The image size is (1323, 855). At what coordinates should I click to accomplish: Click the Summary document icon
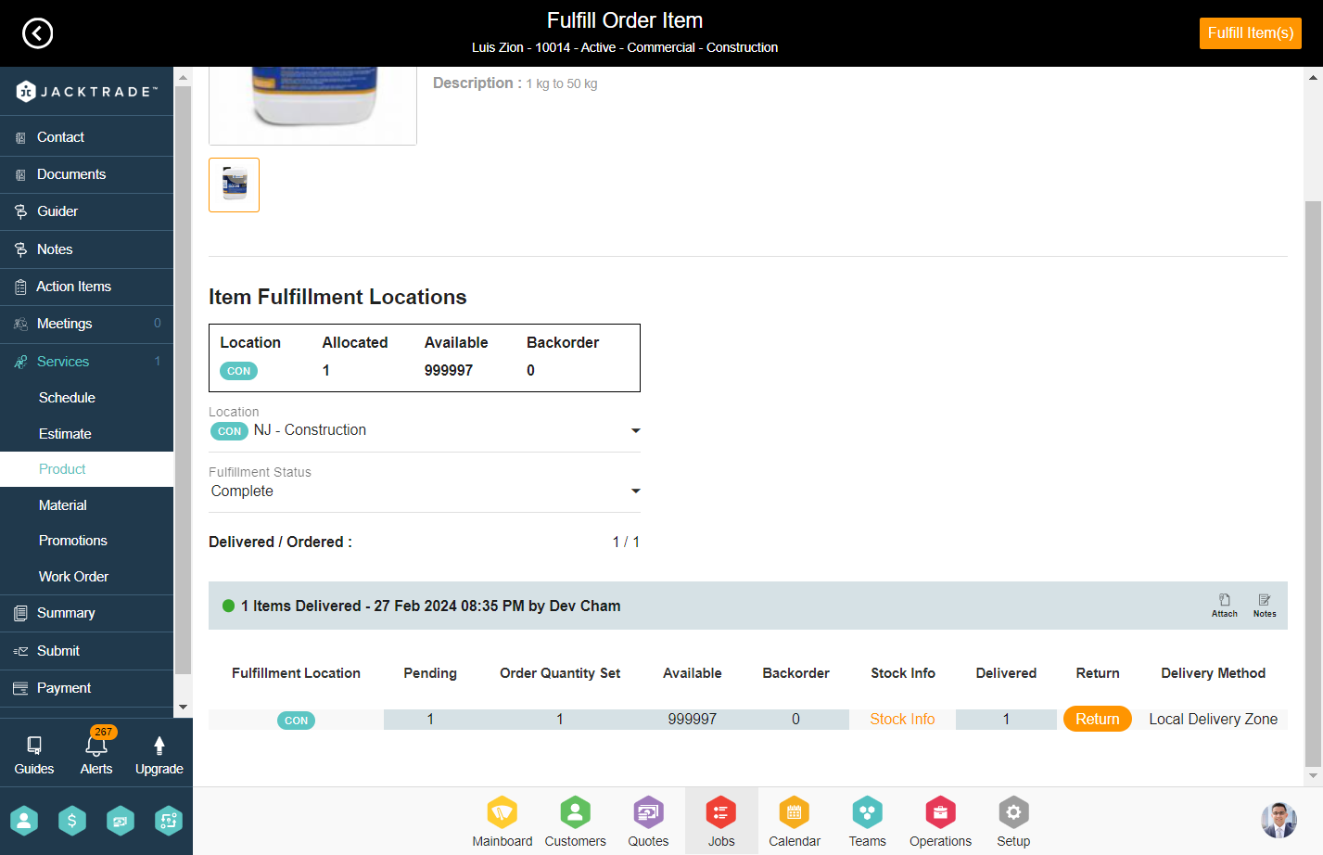point(20,613)
